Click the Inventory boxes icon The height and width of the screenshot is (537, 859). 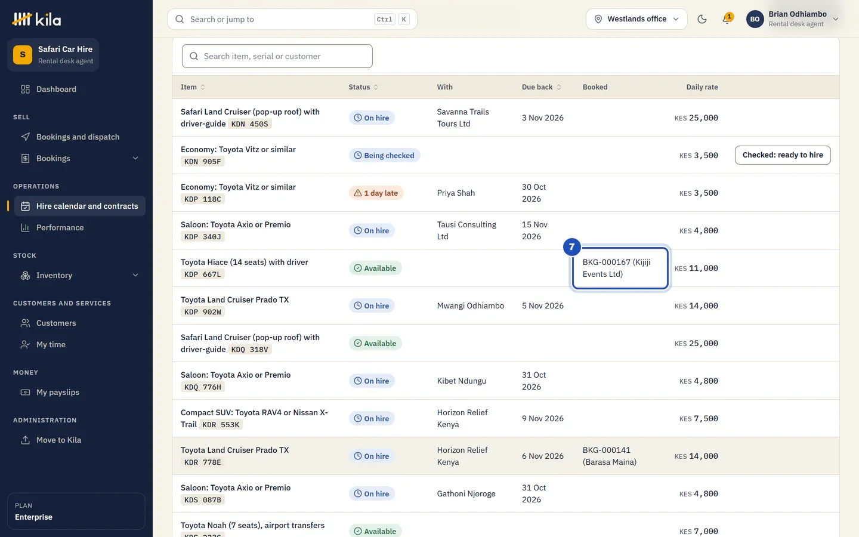[25, 276]
